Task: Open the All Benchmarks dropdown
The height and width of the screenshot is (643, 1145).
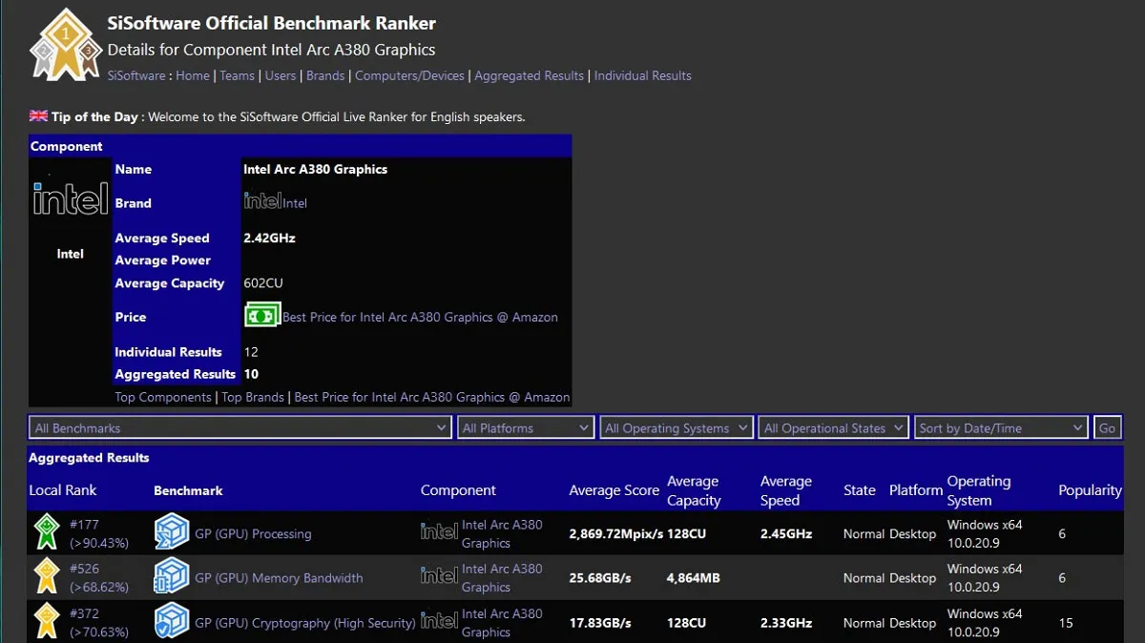Action: (x=239, y=428)
